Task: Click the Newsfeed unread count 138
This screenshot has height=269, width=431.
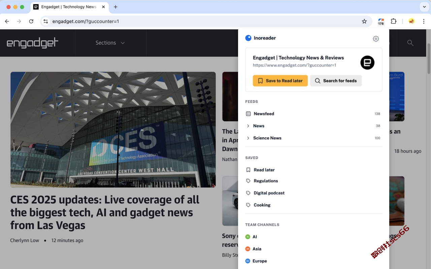Action: click(x=377, y=114)
